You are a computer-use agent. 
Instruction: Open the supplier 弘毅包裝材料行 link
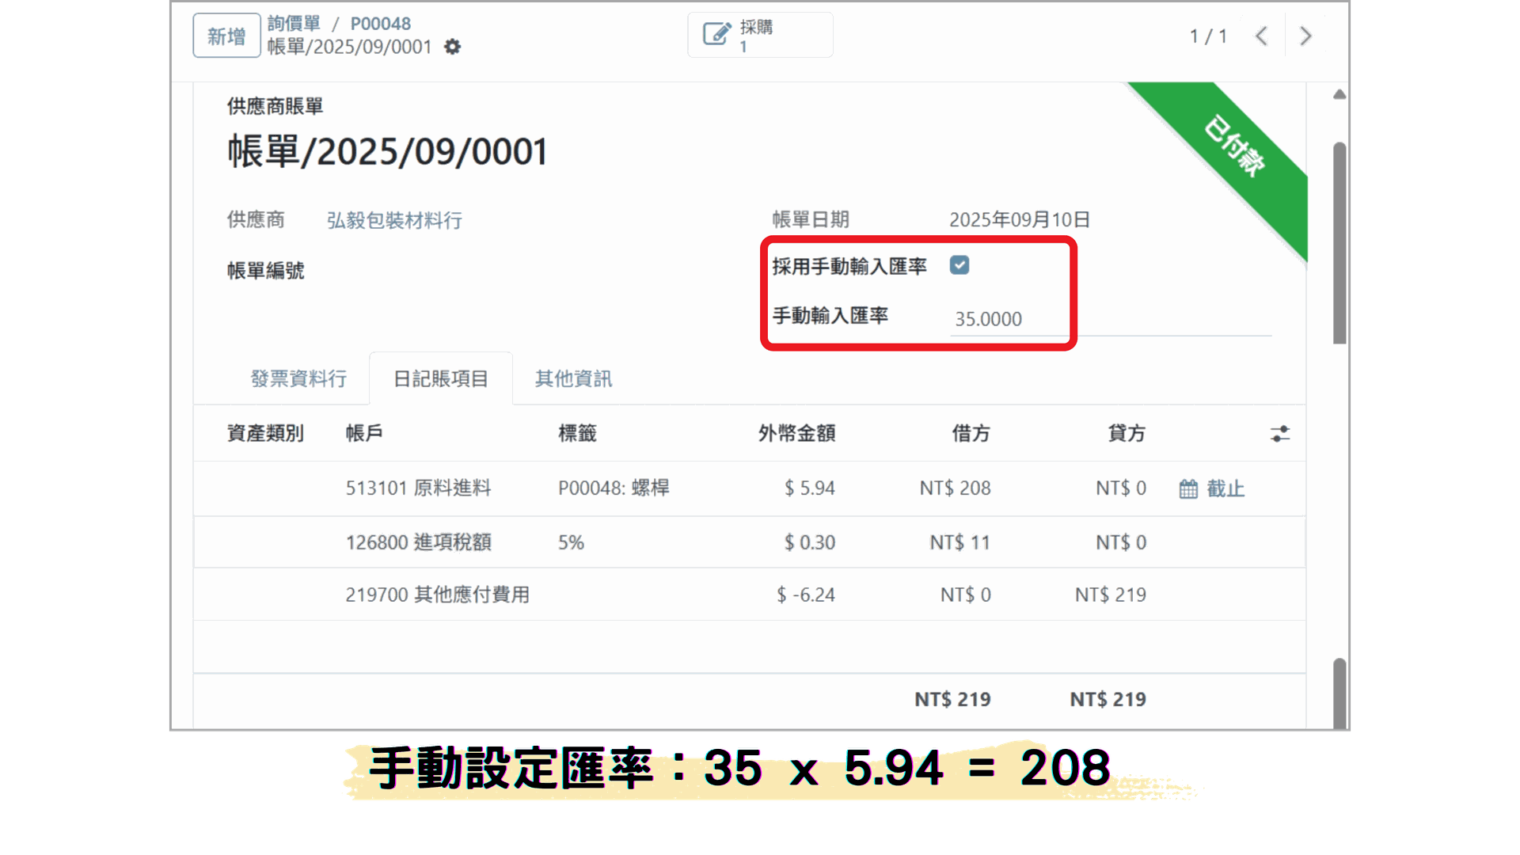pos(394,220)
